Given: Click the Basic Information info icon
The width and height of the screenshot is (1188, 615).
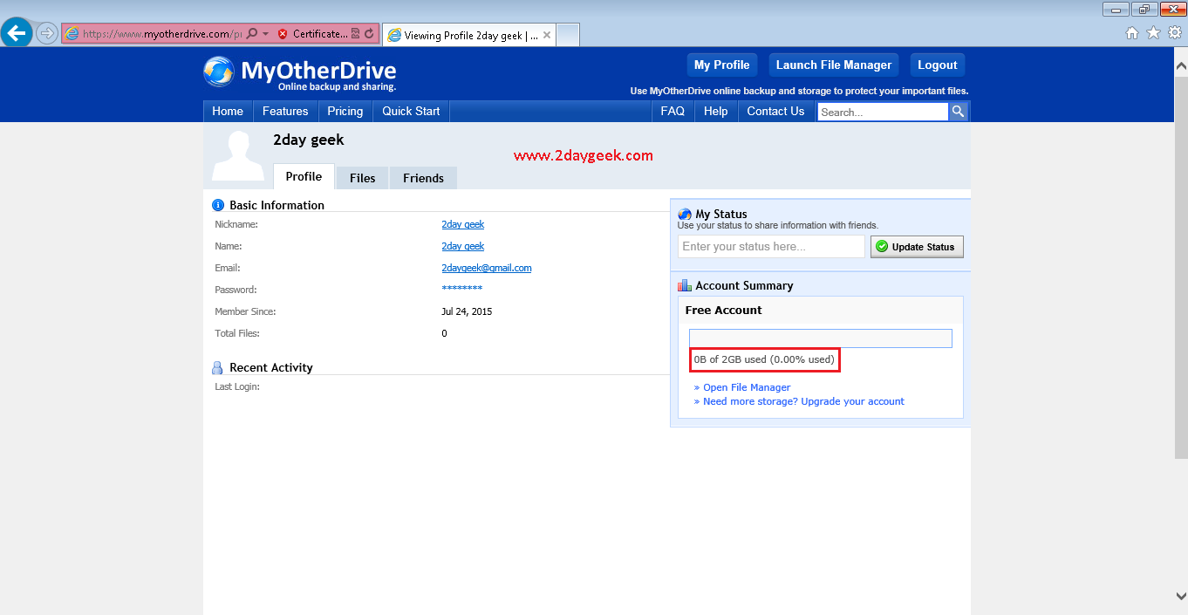Looking at the screenshot, I should pyautogui.click(x=218, y=205).
